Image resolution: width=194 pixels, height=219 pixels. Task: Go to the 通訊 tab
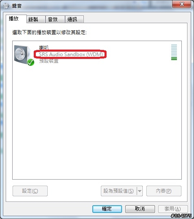coord(74,19)
